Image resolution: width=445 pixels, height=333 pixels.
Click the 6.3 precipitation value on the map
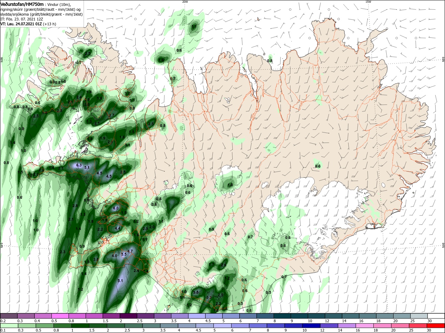tap(79, 165)
